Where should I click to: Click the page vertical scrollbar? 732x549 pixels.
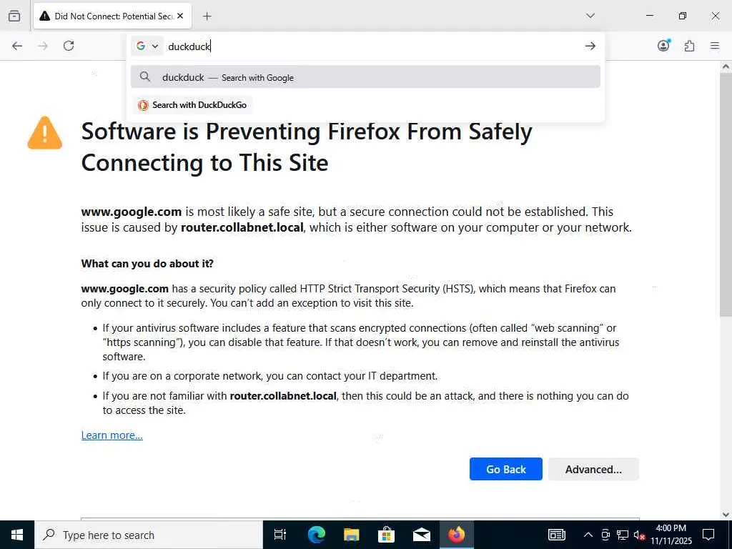726,214
